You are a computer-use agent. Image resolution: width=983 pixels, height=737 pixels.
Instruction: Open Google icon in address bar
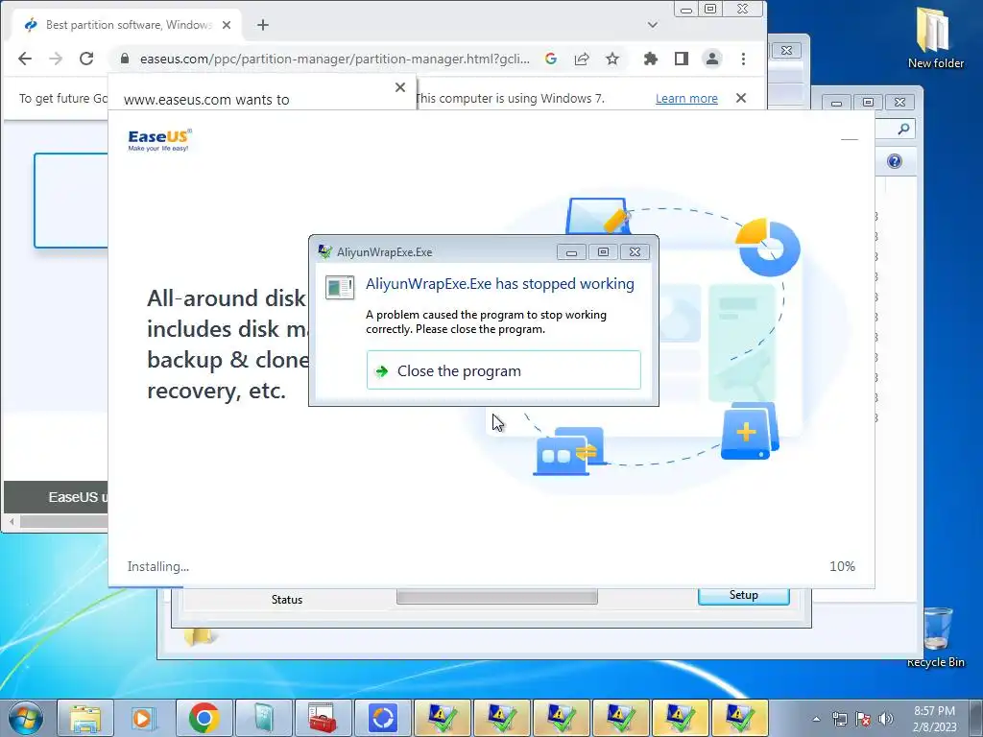click(x=551, y=59)
